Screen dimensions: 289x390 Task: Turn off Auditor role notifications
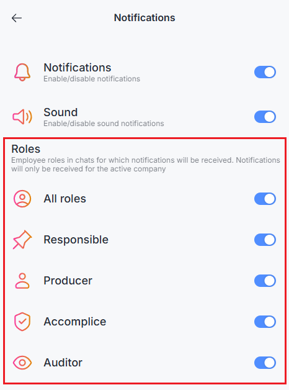click(265, 363)
